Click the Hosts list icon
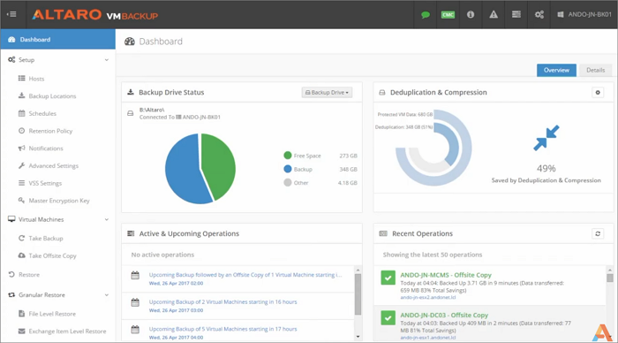618x343 pixels. (22, 78)
